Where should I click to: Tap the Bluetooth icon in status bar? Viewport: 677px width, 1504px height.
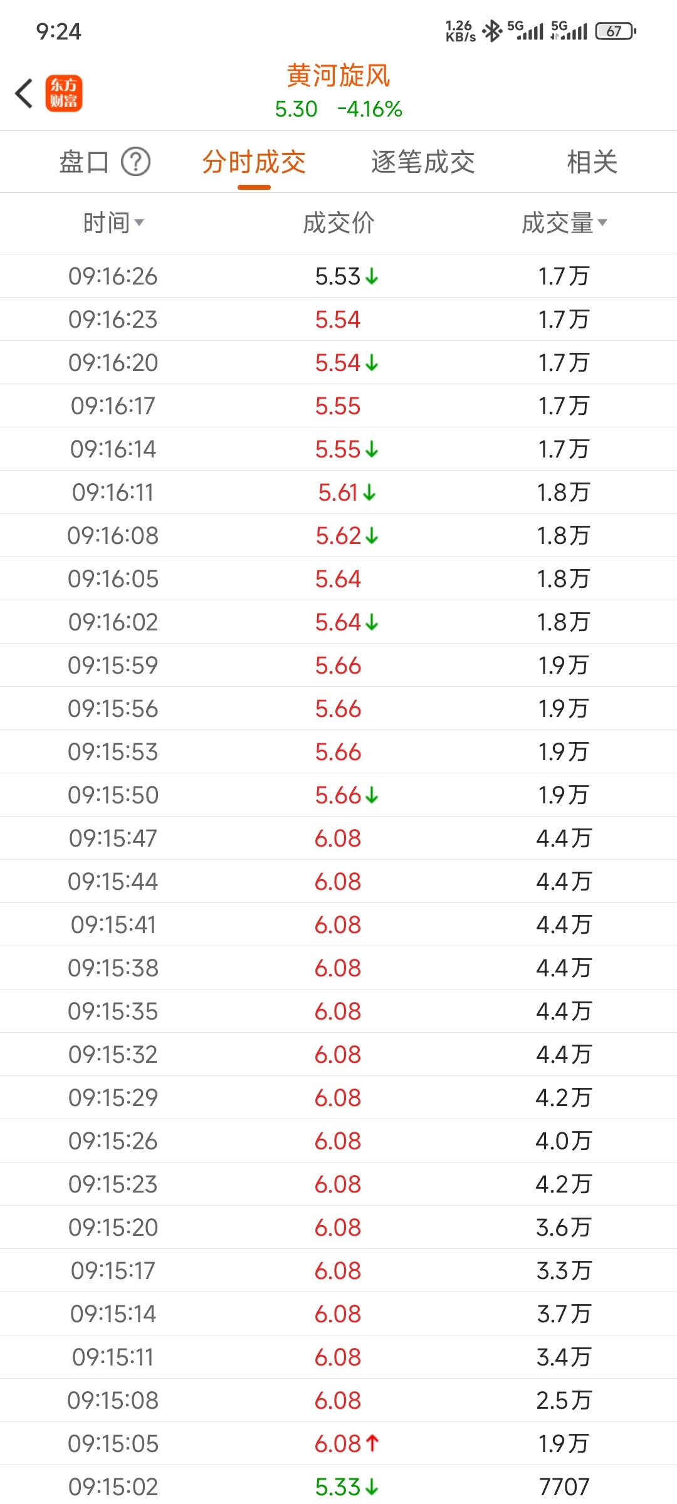(493, 31)
